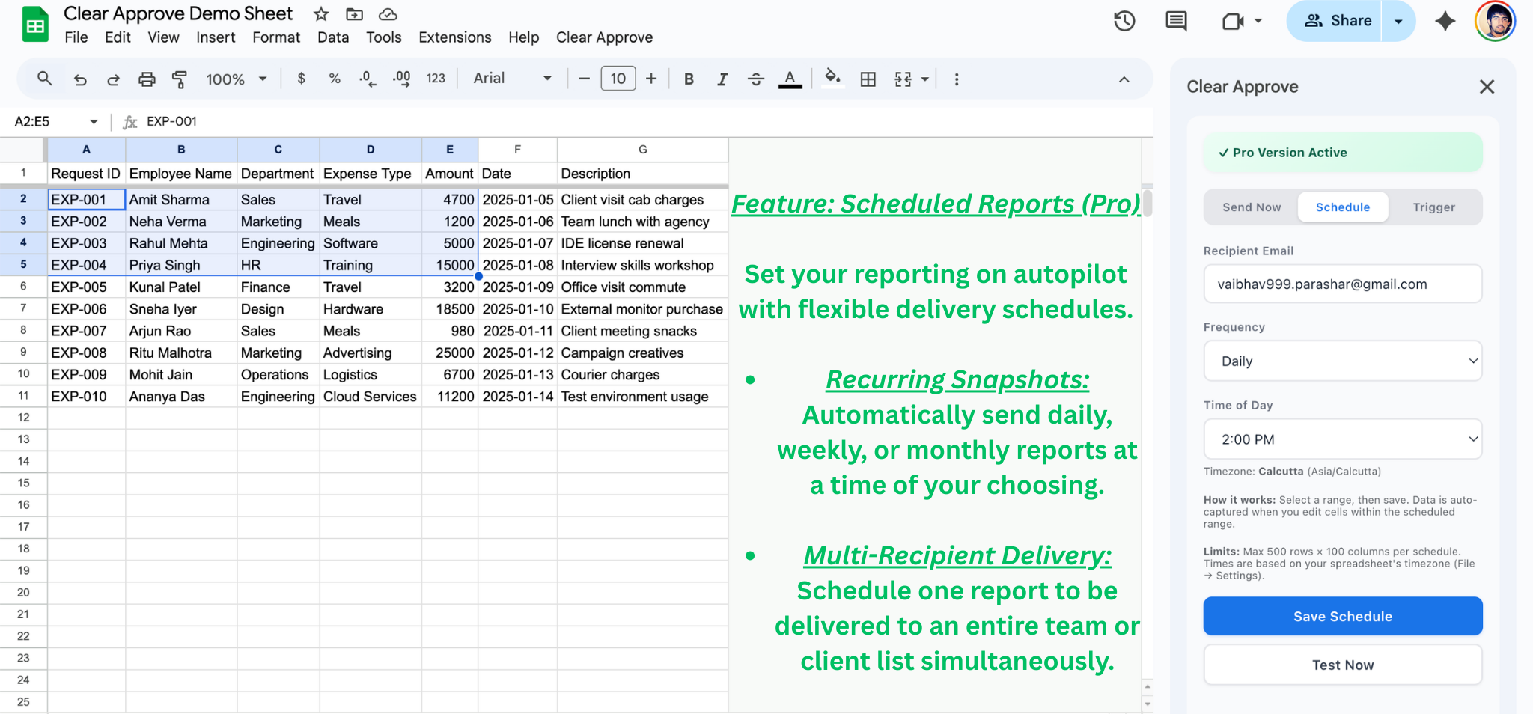
Task: Open the Frequency dropdown
Action: pyautogui.click(x=1342, y=361)
